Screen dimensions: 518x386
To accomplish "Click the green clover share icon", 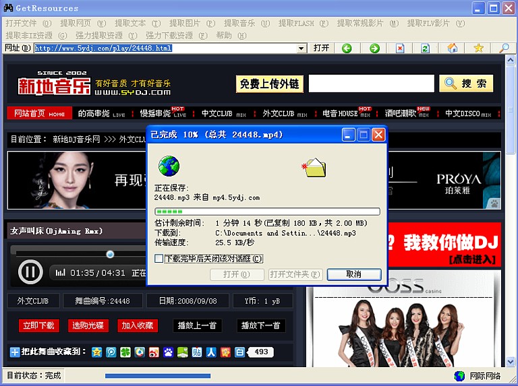I will click(125, 352).
